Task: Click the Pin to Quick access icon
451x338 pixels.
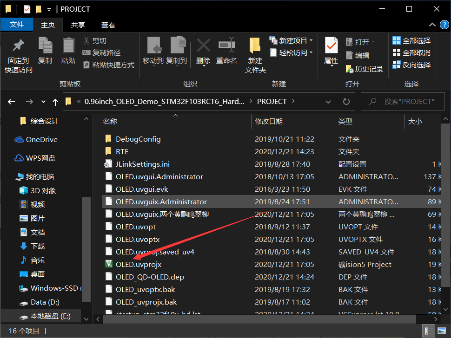Action: (19, 45)
